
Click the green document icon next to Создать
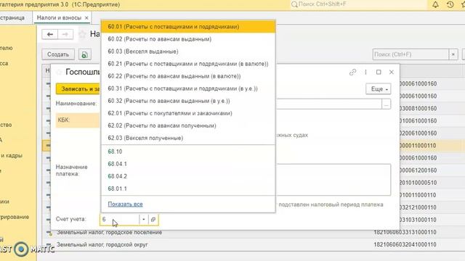(85, 55)
